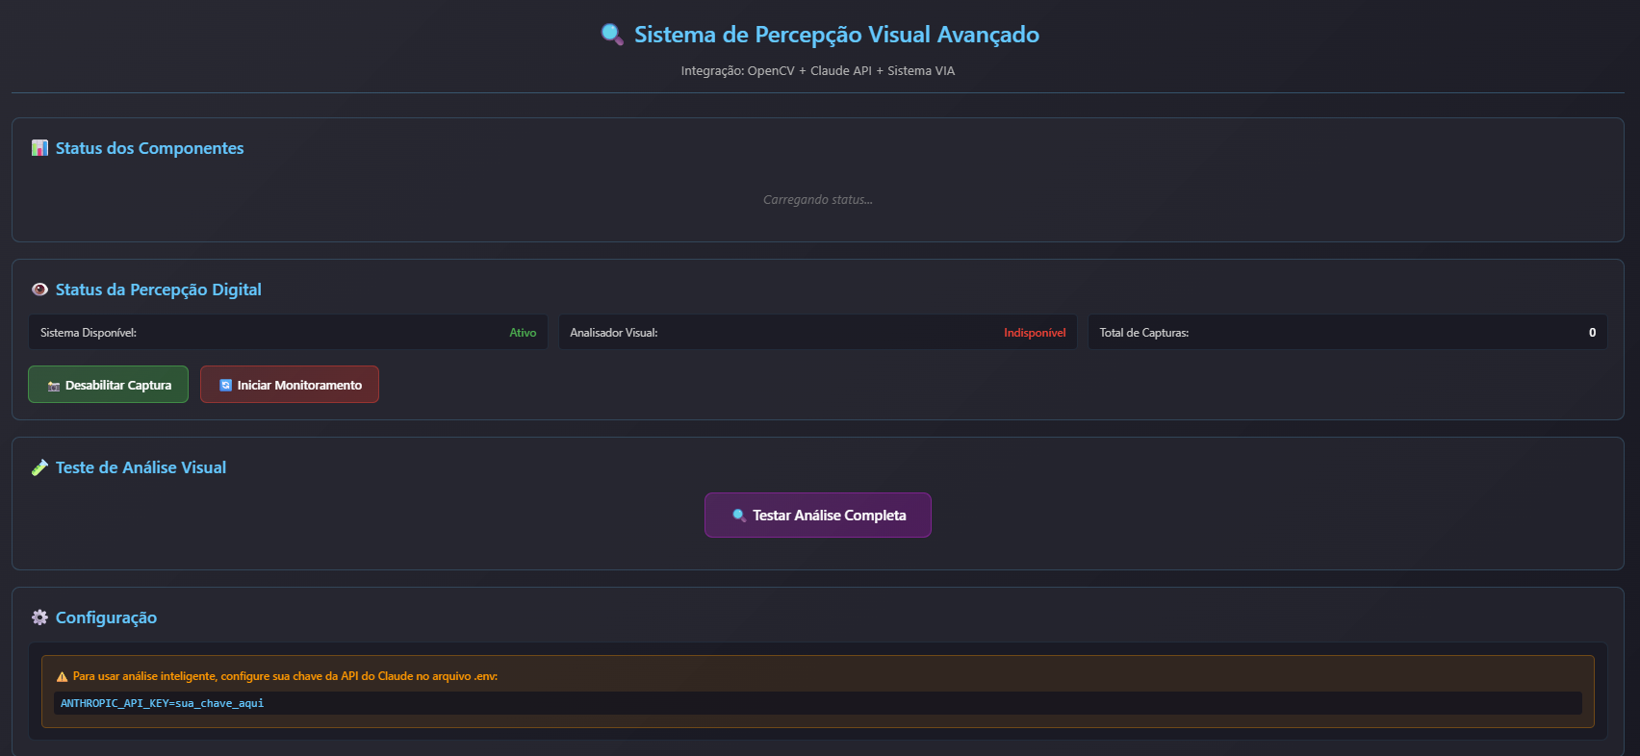Screen dimensions: 1640x756
Task: Click the test tube icon beside Teste de Análise Visual
Action: pyautogui.click(x=39, y=467)
